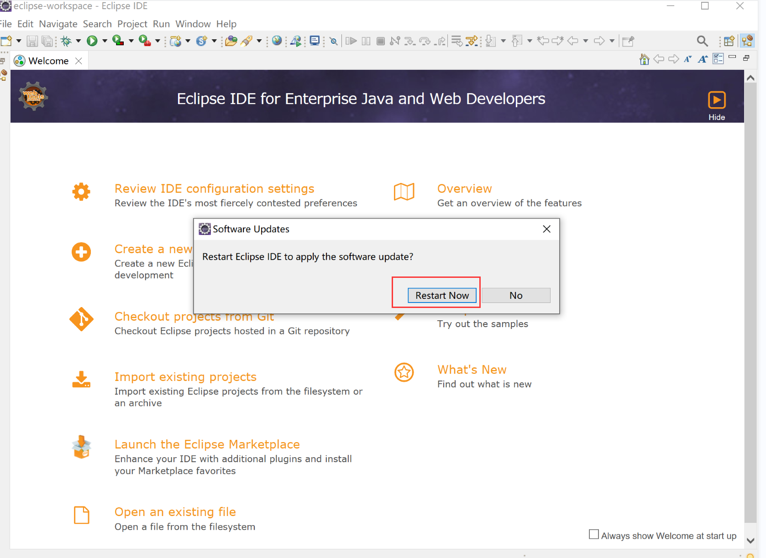The height and width of the screenshot is (558, 766).
Task: Minimize the Welcome view panel
Action: point(732,57)
